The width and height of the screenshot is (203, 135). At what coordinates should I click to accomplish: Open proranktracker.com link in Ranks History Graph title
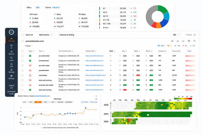(x=42, y=96)
